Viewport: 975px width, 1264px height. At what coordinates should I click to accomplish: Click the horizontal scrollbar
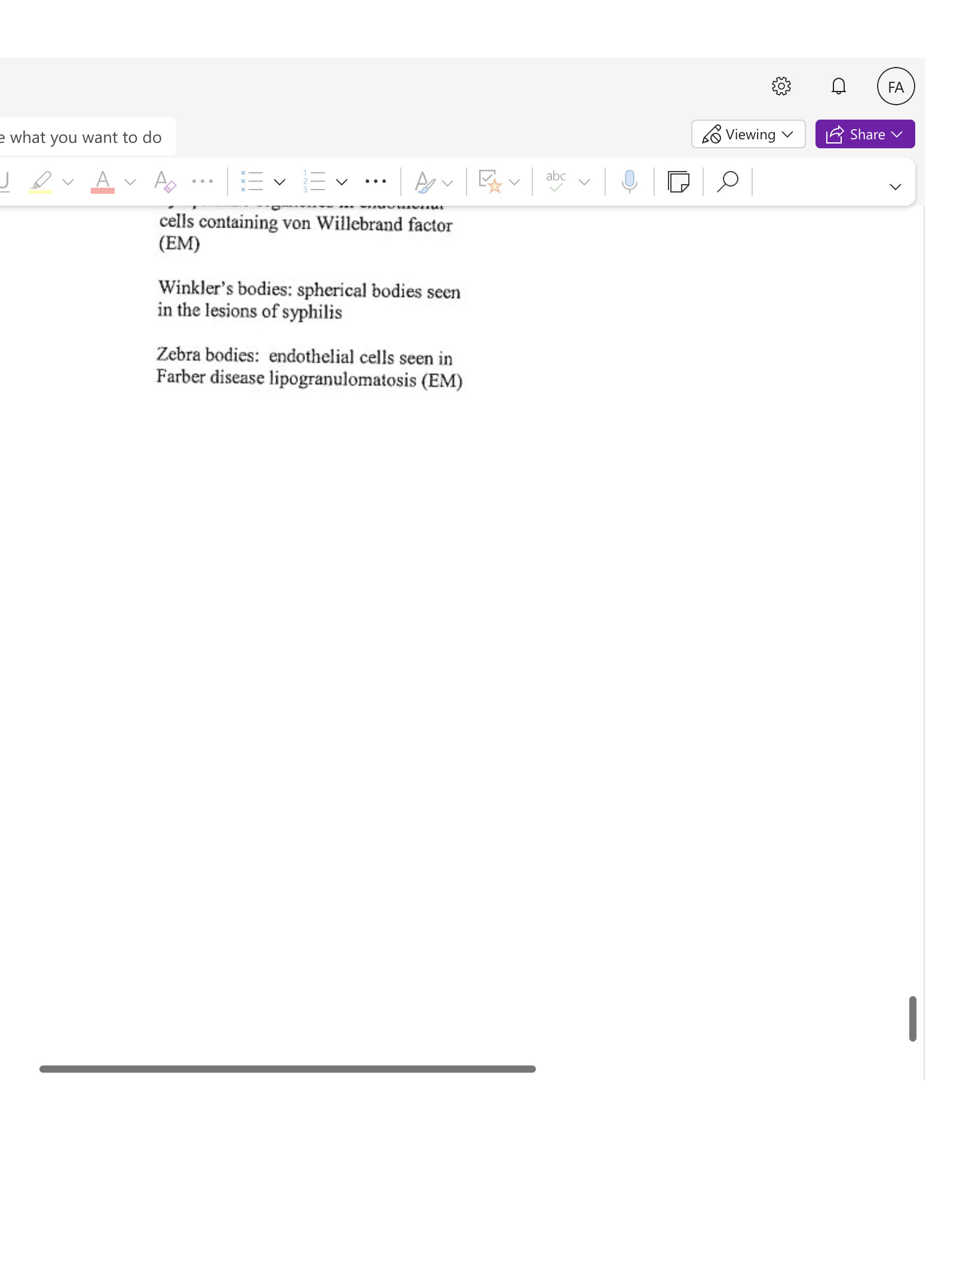click(287, 1069)
